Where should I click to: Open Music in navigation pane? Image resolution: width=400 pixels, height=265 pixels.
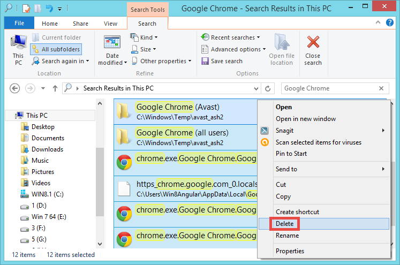click(x=35, y=161)
